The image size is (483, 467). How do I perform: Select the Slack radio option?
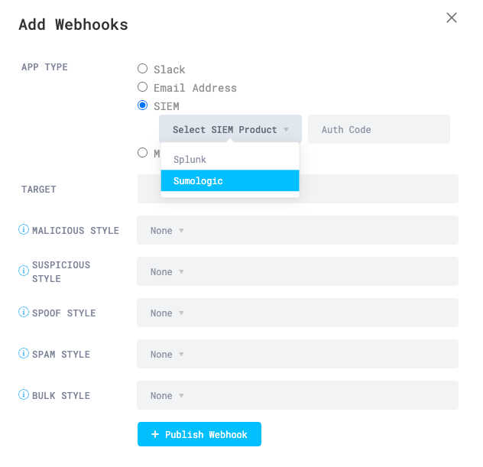143,69
